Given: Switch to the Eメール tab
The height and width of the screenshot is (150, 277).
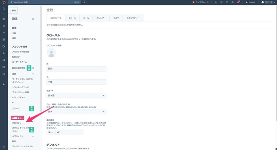Looking at the screenshot, I should click(x=72, y=18).
